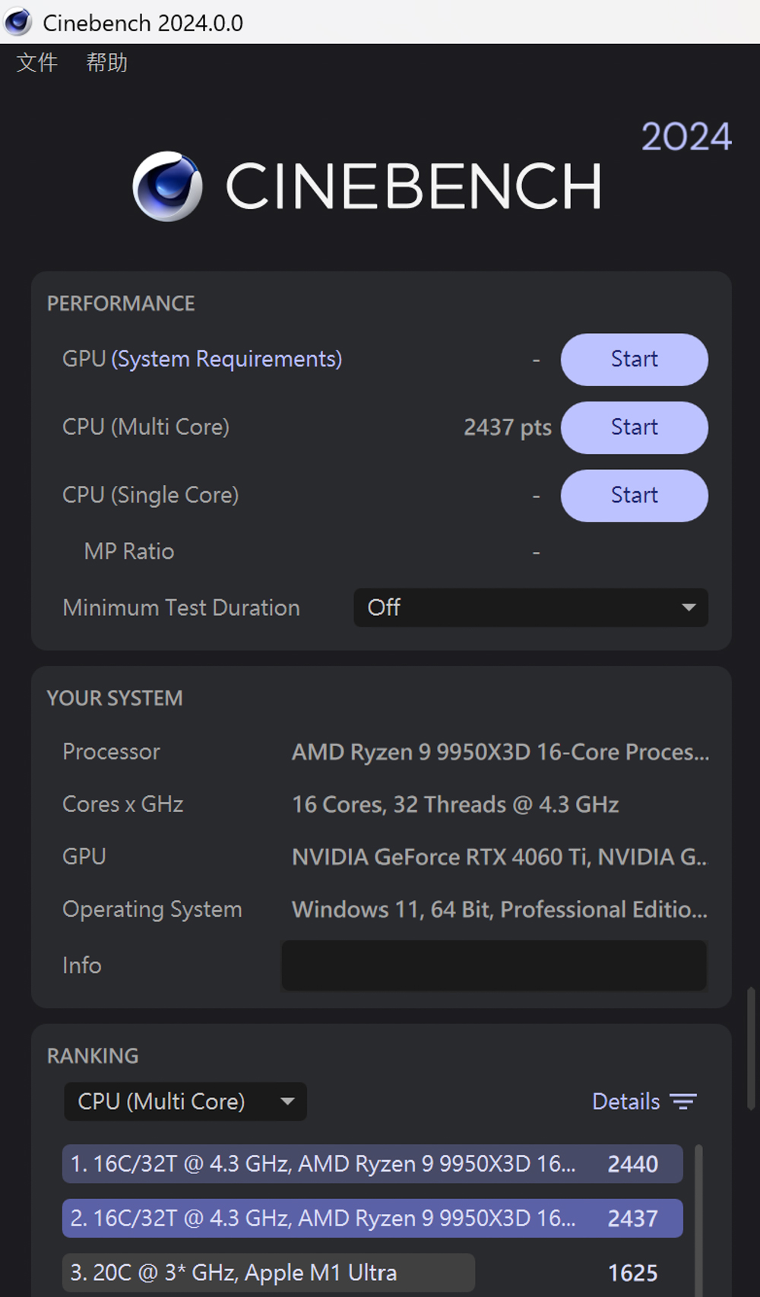This screenshot has width=760, height=1297.
Task: Open the ranking CPU (Multi Core) dropdown
Action: coord(185,1102)
